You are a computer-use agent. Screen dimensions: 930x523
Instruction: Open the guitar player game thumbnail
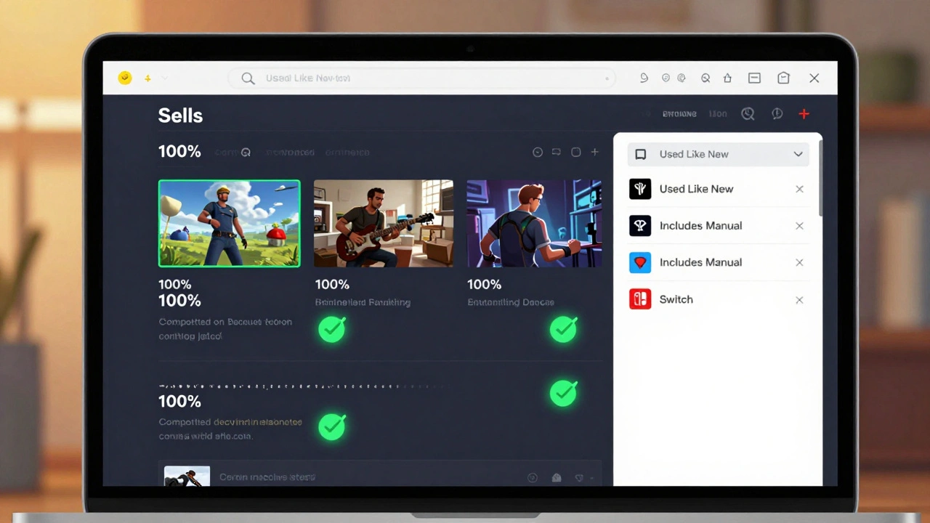point(383,224)
